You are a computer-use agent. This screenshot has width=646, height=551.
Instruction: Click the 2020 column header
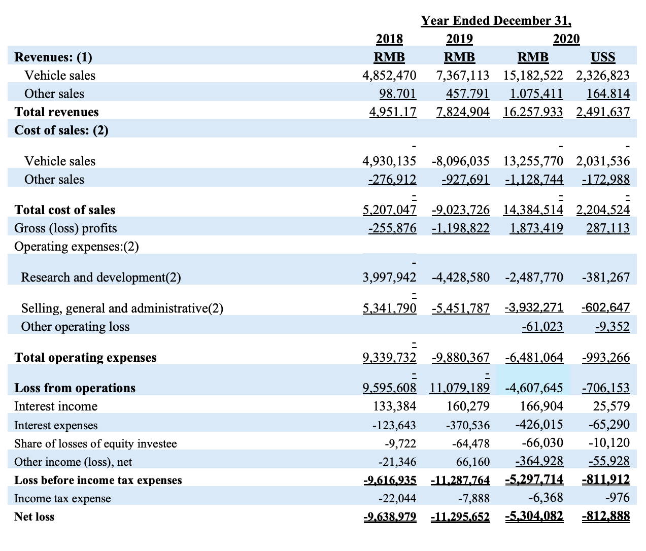[566, 39]
